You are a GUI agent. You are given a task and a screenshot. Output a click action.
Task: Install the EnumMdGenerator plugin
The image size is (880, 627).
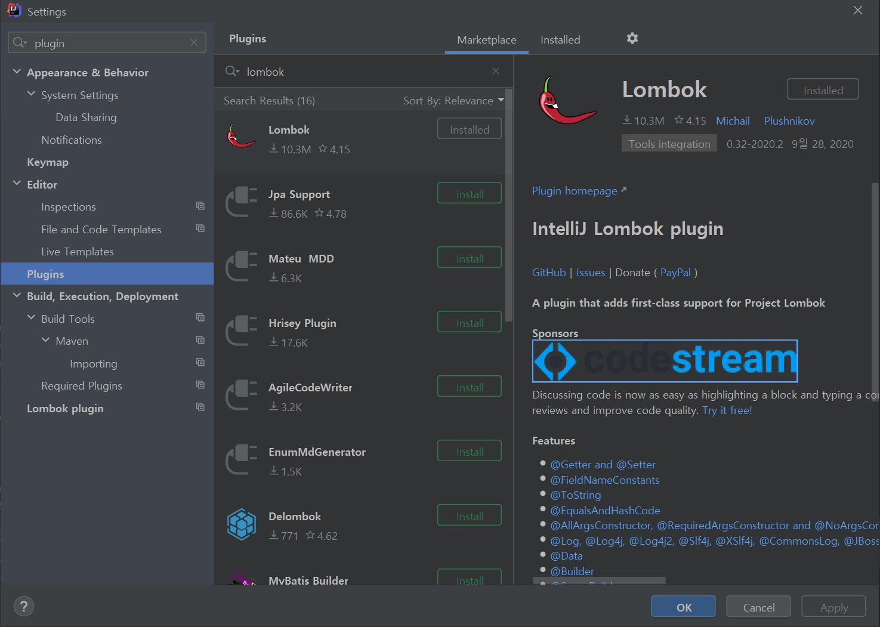470,451
